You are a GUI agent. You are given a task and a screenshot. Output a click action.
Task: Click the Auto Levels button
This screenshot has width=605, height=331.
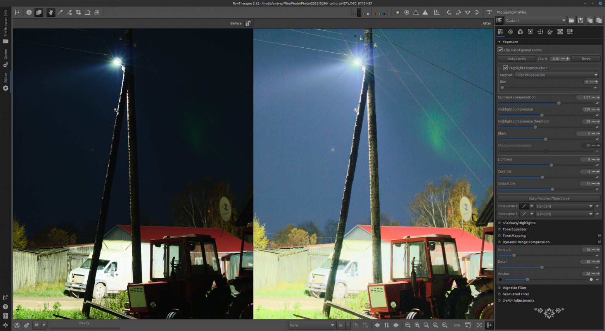[x=517, y=59]
